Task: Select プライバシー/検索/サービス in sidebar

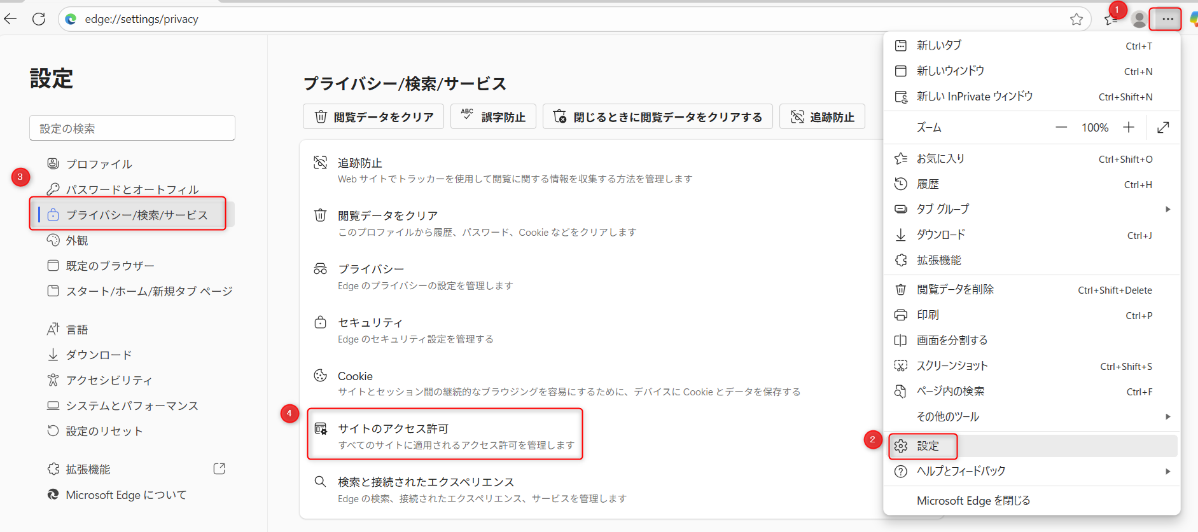Action: 136,215
